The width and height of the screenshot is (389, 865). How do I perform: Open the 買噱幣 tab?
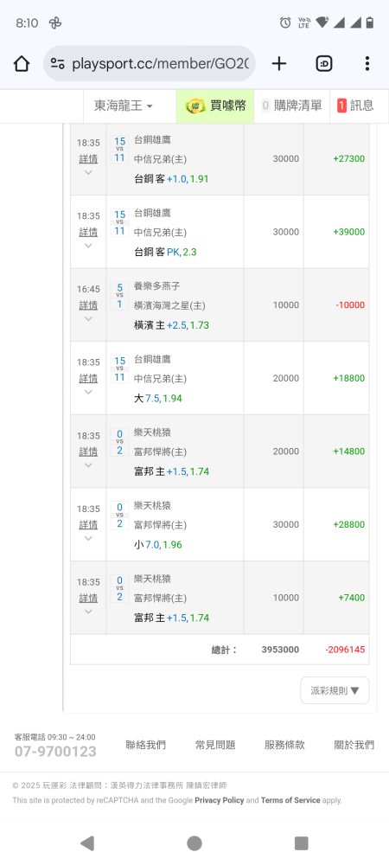click(215, 106)
